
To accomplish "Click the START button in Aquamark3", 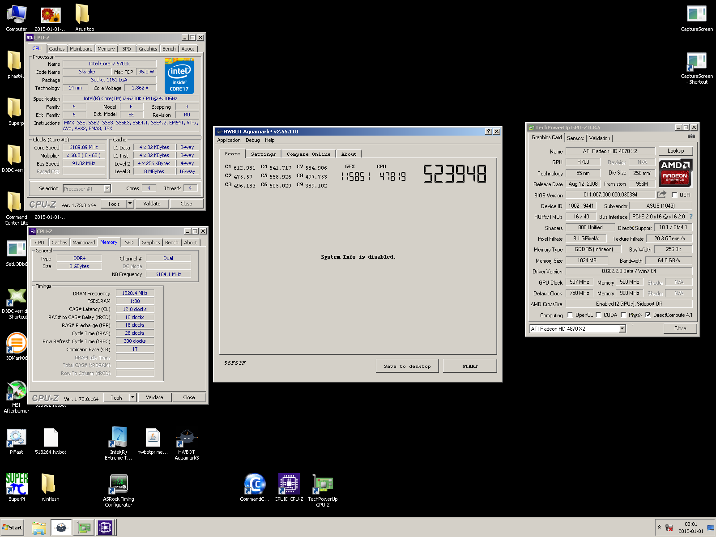I will [x=470, y=366].
